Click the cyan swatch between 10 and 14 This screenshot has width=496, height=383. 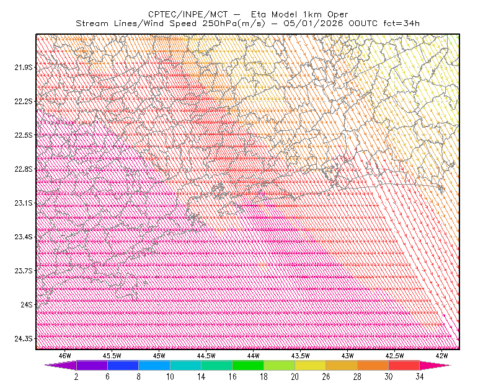pos(185,365)
